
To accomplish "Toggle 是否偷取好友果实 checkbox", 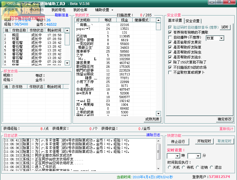I will coord(170,42).
